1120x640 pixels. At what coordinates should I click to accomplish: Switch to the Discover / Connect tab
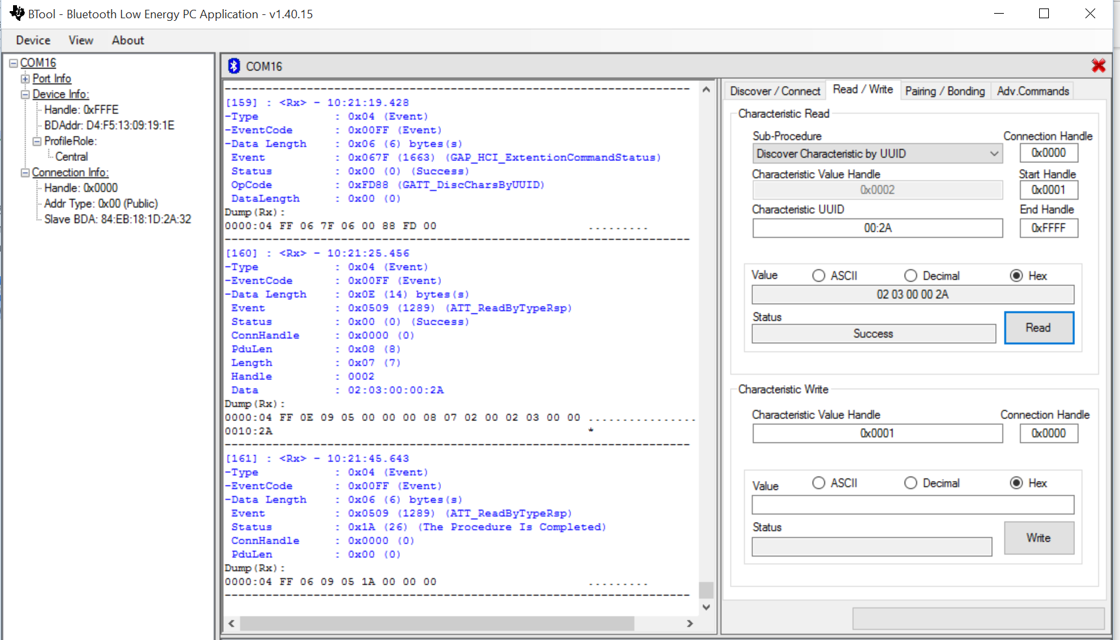click(775, 91)
